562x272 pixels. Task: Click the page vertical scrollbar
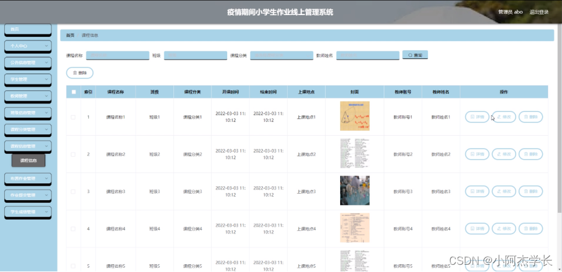(560, 118)
